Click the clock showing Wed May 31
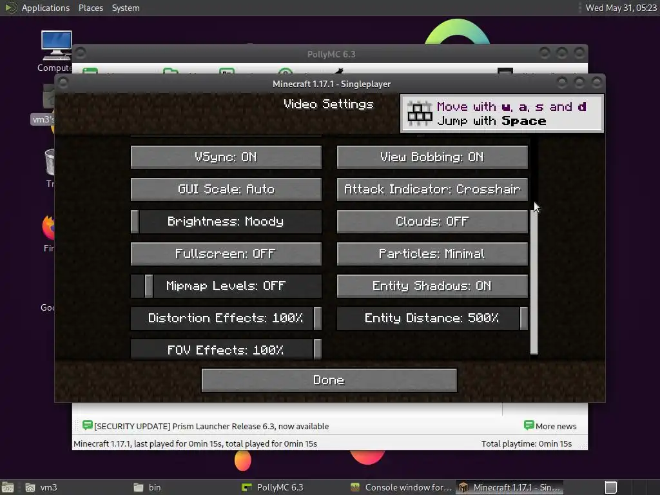The height and width of the screenshot is (495, 660). [x=621, y=8]
